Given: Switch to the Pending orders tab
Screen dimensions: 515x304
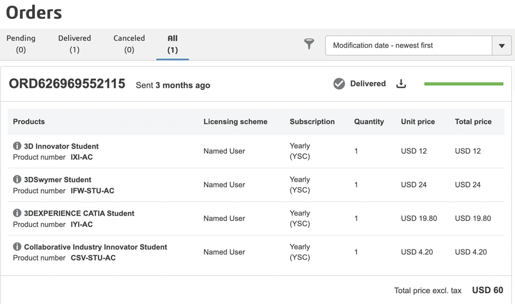Looking at the screenshot, I should tap(21, 44).
